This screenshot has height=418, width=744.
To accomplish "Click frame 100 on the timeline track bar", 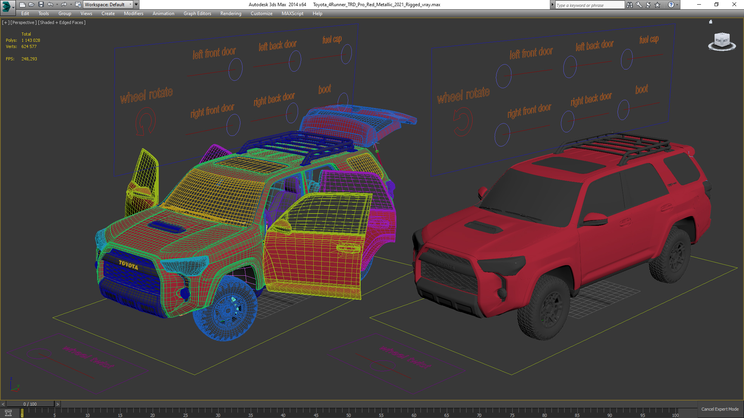I will [x=675, y=413].
